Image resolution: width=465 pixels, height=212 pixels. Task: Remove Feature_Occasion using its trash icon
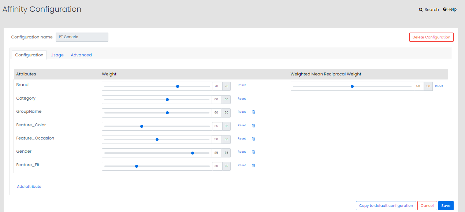[x=254, y=139]
